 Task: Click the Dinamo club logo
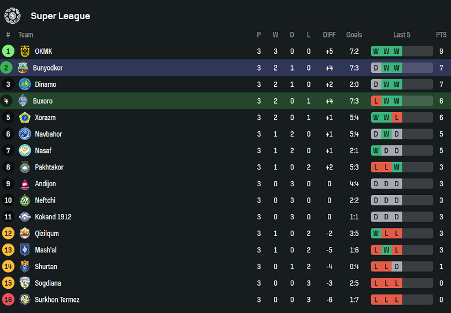[x=25, y=84]
